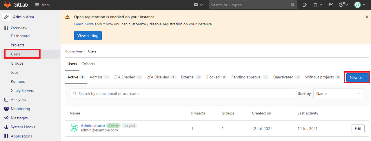Viewport: 371px width, 141px height.
Task: Open the Help question mark dropdown
Action: (x=343, y=5)
